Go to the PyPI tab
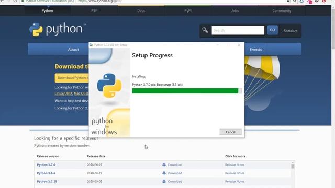Viewport: 335px width, 188px height. (x=188, y=10)
